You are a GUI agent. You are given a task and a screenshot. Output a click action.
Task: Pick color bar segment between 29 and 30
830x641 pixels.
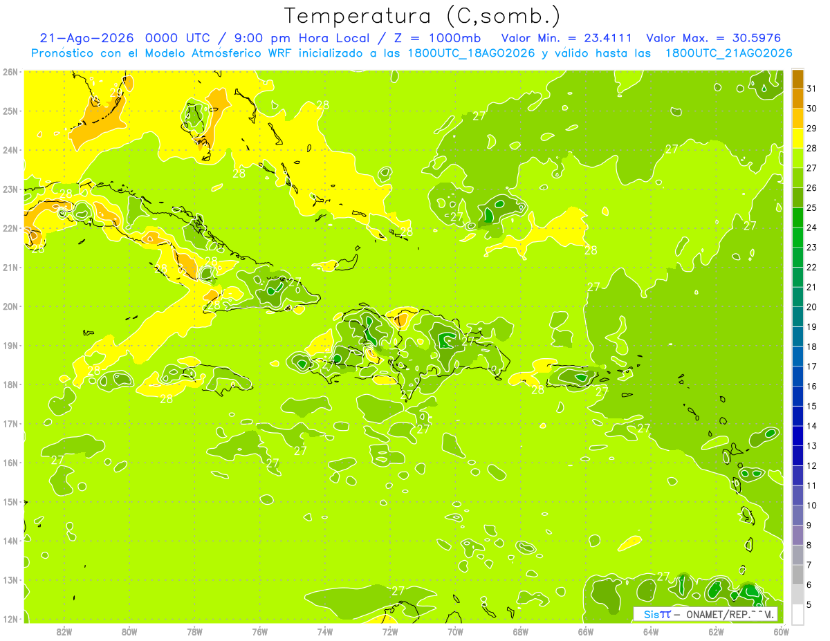(x=797, y=118)
